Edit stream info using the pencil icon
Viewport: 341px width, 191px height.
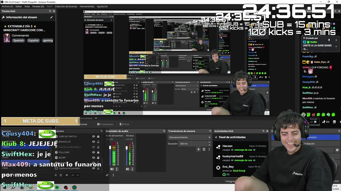[x=51, y=17]
